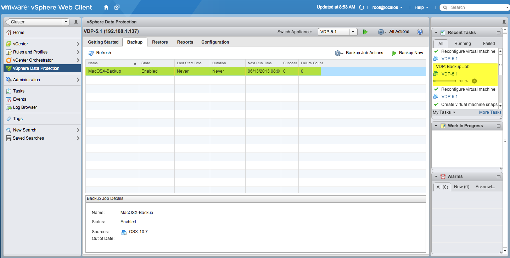The width and height of the screenshot is (510, 258).
Task: Click the Home icon in navigator
Action: pyautogui.click(x=9, y=33)
